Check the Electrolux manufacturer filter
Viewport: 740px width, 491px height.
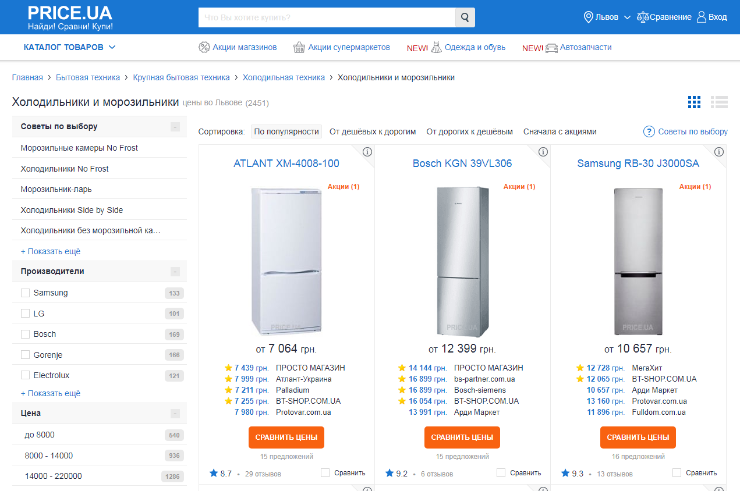pyautogui.click(x=25, y=375)
